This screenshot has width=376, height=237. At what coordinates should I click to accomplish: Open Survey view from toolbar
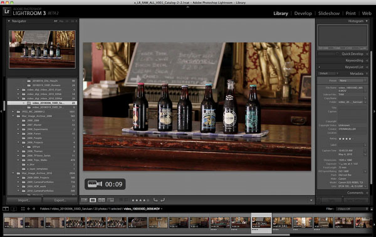pos(110,200)
